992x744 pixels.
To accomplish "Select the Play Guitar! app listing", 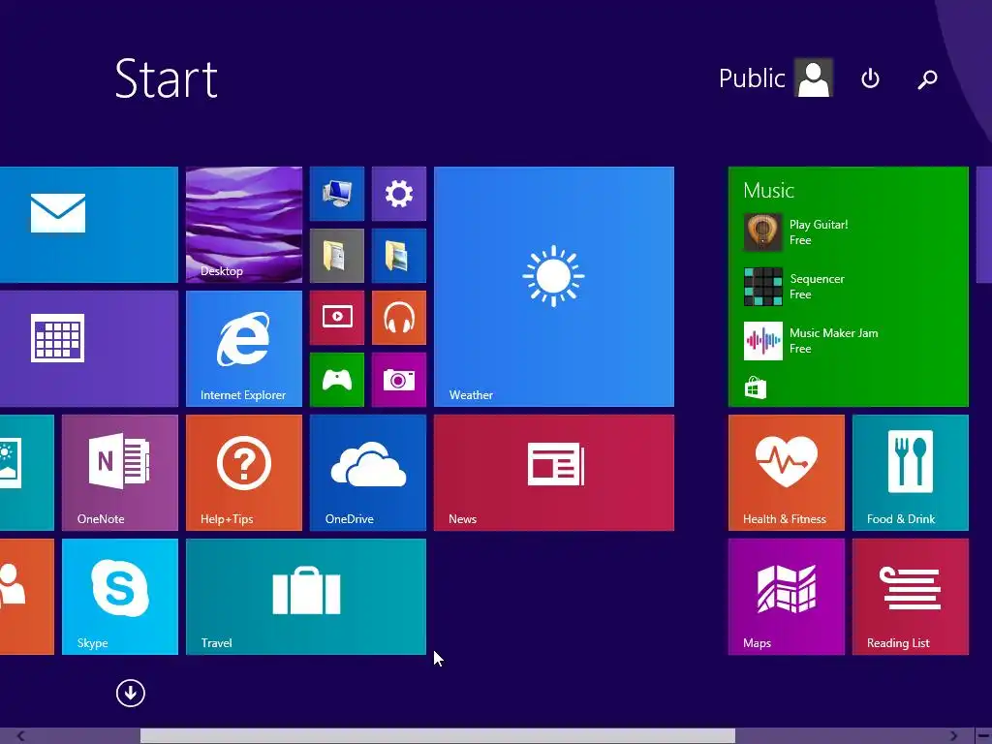I will [x=797, y=232].
